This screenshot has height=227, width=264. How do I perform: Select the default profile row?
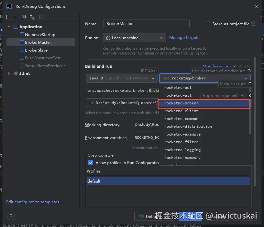tap(168, 181)
